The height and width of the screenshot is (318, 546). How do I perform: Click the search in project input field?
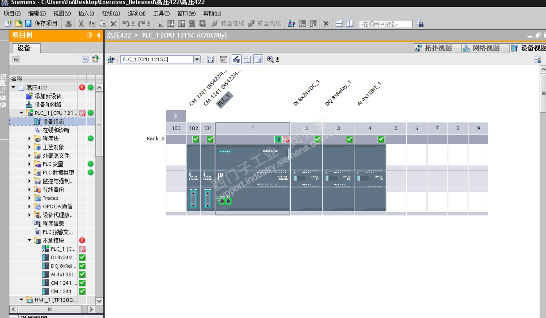385,24
